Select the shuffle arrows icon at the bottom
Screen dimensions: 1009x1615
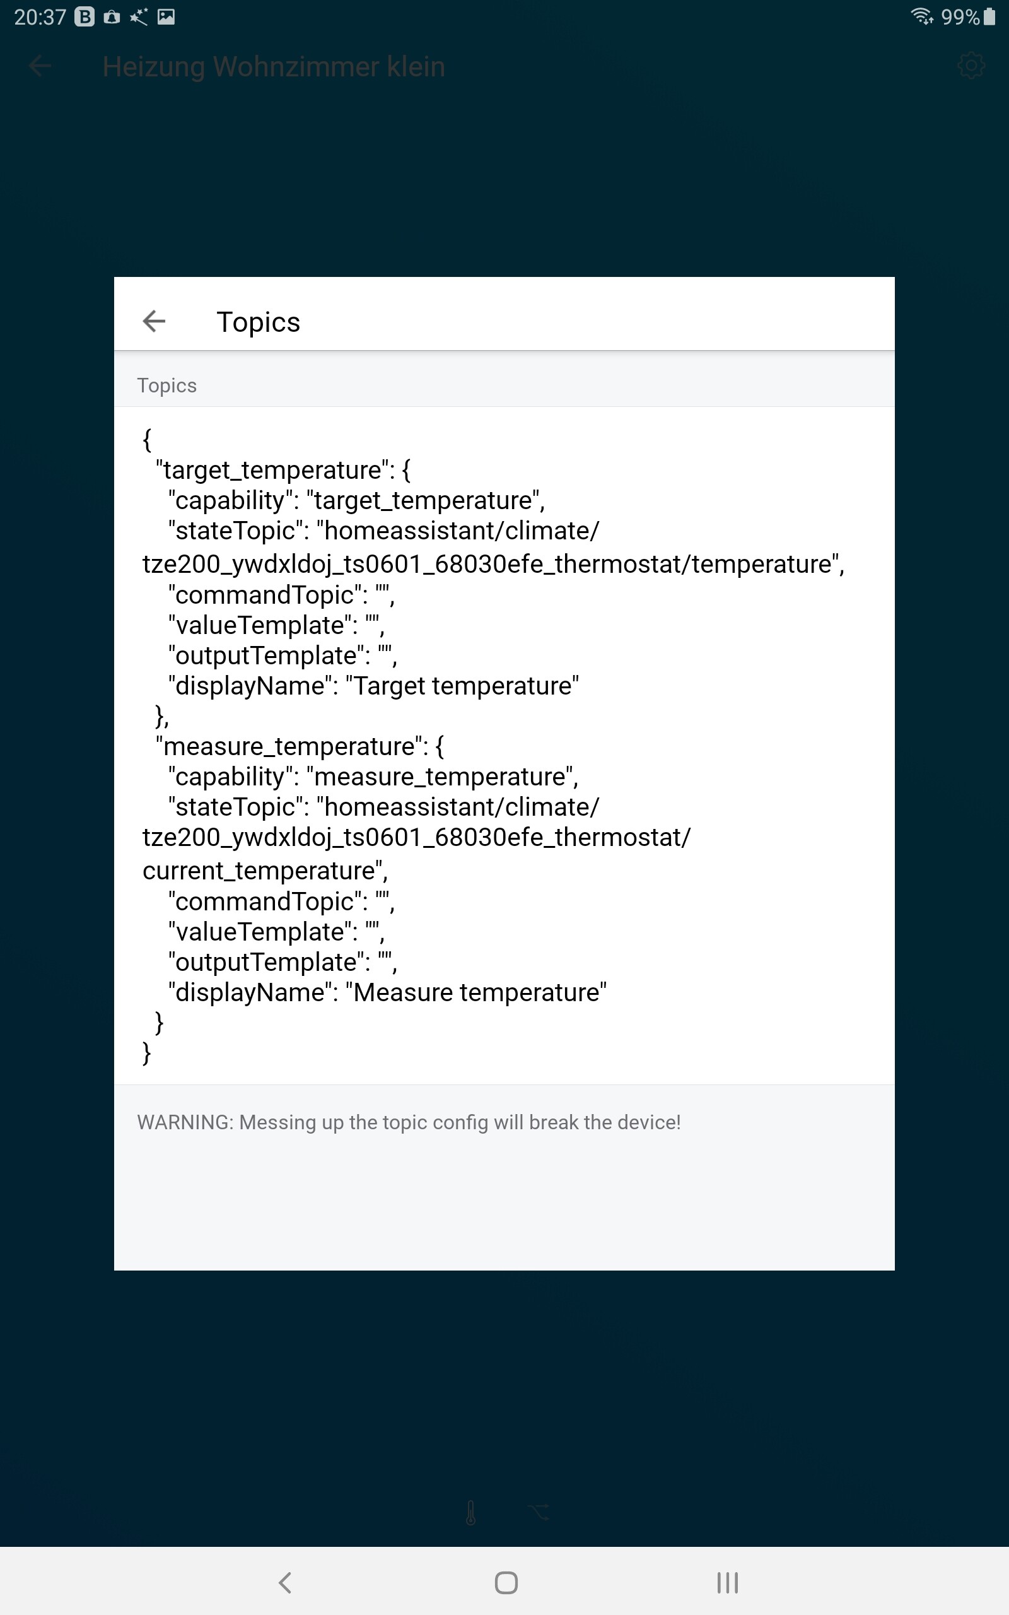[539, 1512]
